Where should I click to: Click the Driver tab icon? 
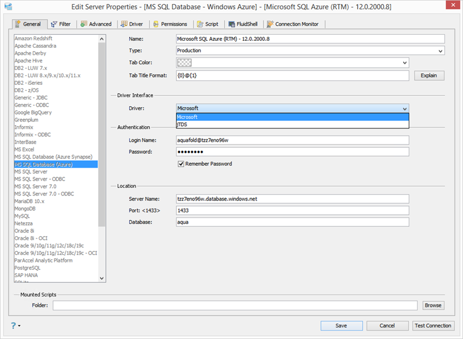124,24
